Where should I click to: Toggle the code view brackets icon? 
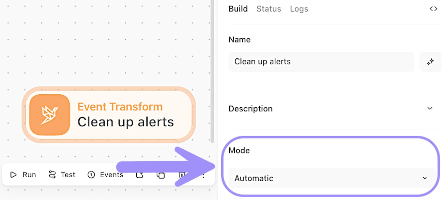point(433,9)
